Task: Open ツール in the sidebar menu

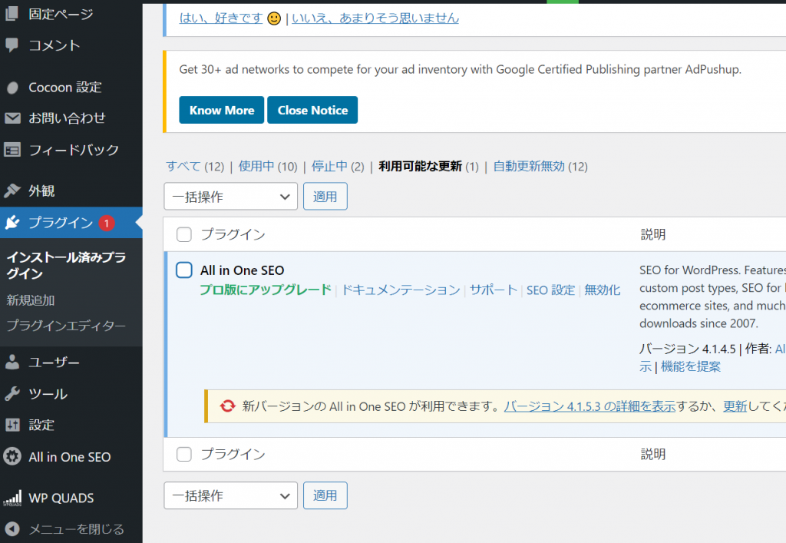Action: click(48, 393)
